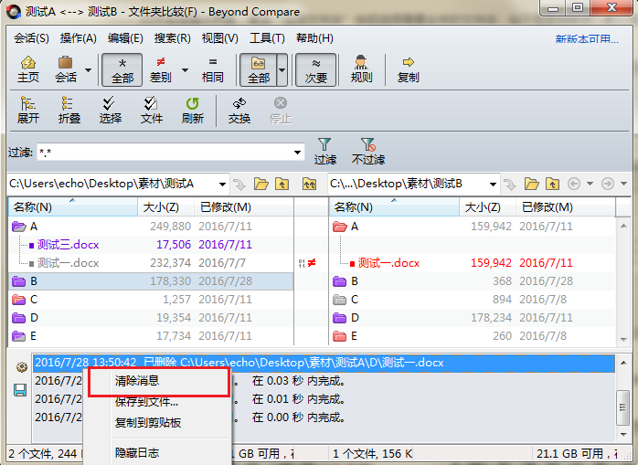Open dropdown next to back arrow
This screenshot has height=465, width=638.
click(x=590, y=184)
